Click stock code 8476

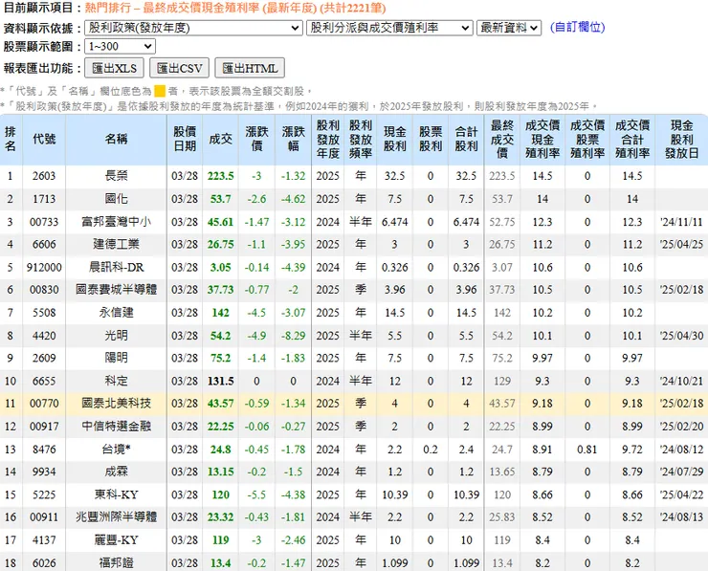coord(44,450)
